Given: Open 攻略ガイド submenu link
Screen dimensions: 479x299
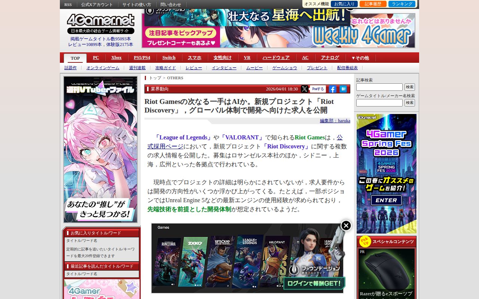Looking at the screenshot, I should [165, 68].
